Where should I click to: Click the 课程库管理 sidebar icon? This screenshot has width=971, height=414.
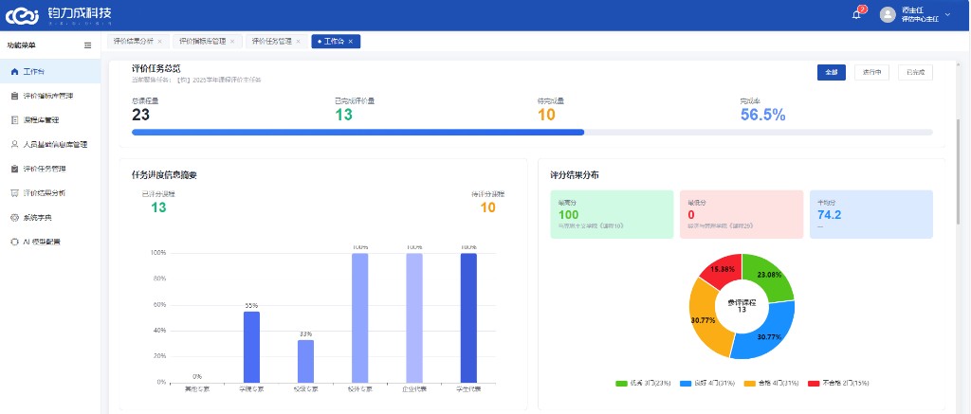(15, 120)
